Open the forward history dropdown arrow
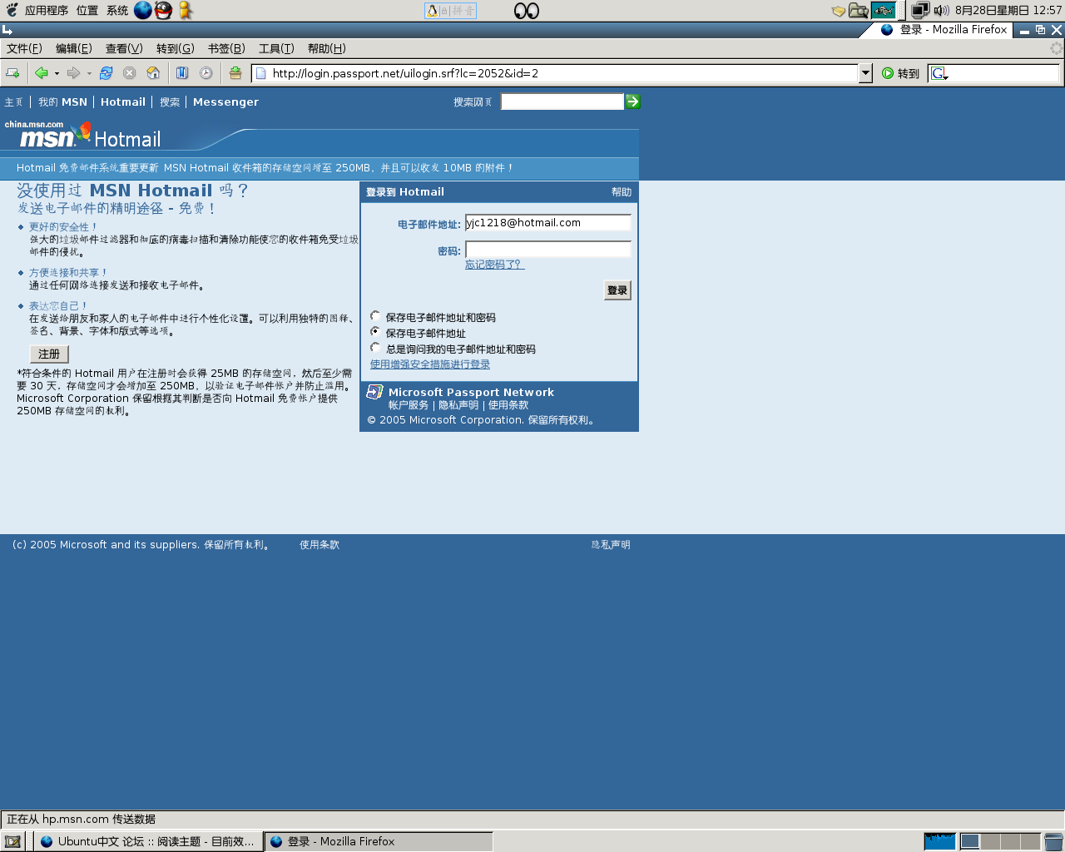 (x=89, y=73)
